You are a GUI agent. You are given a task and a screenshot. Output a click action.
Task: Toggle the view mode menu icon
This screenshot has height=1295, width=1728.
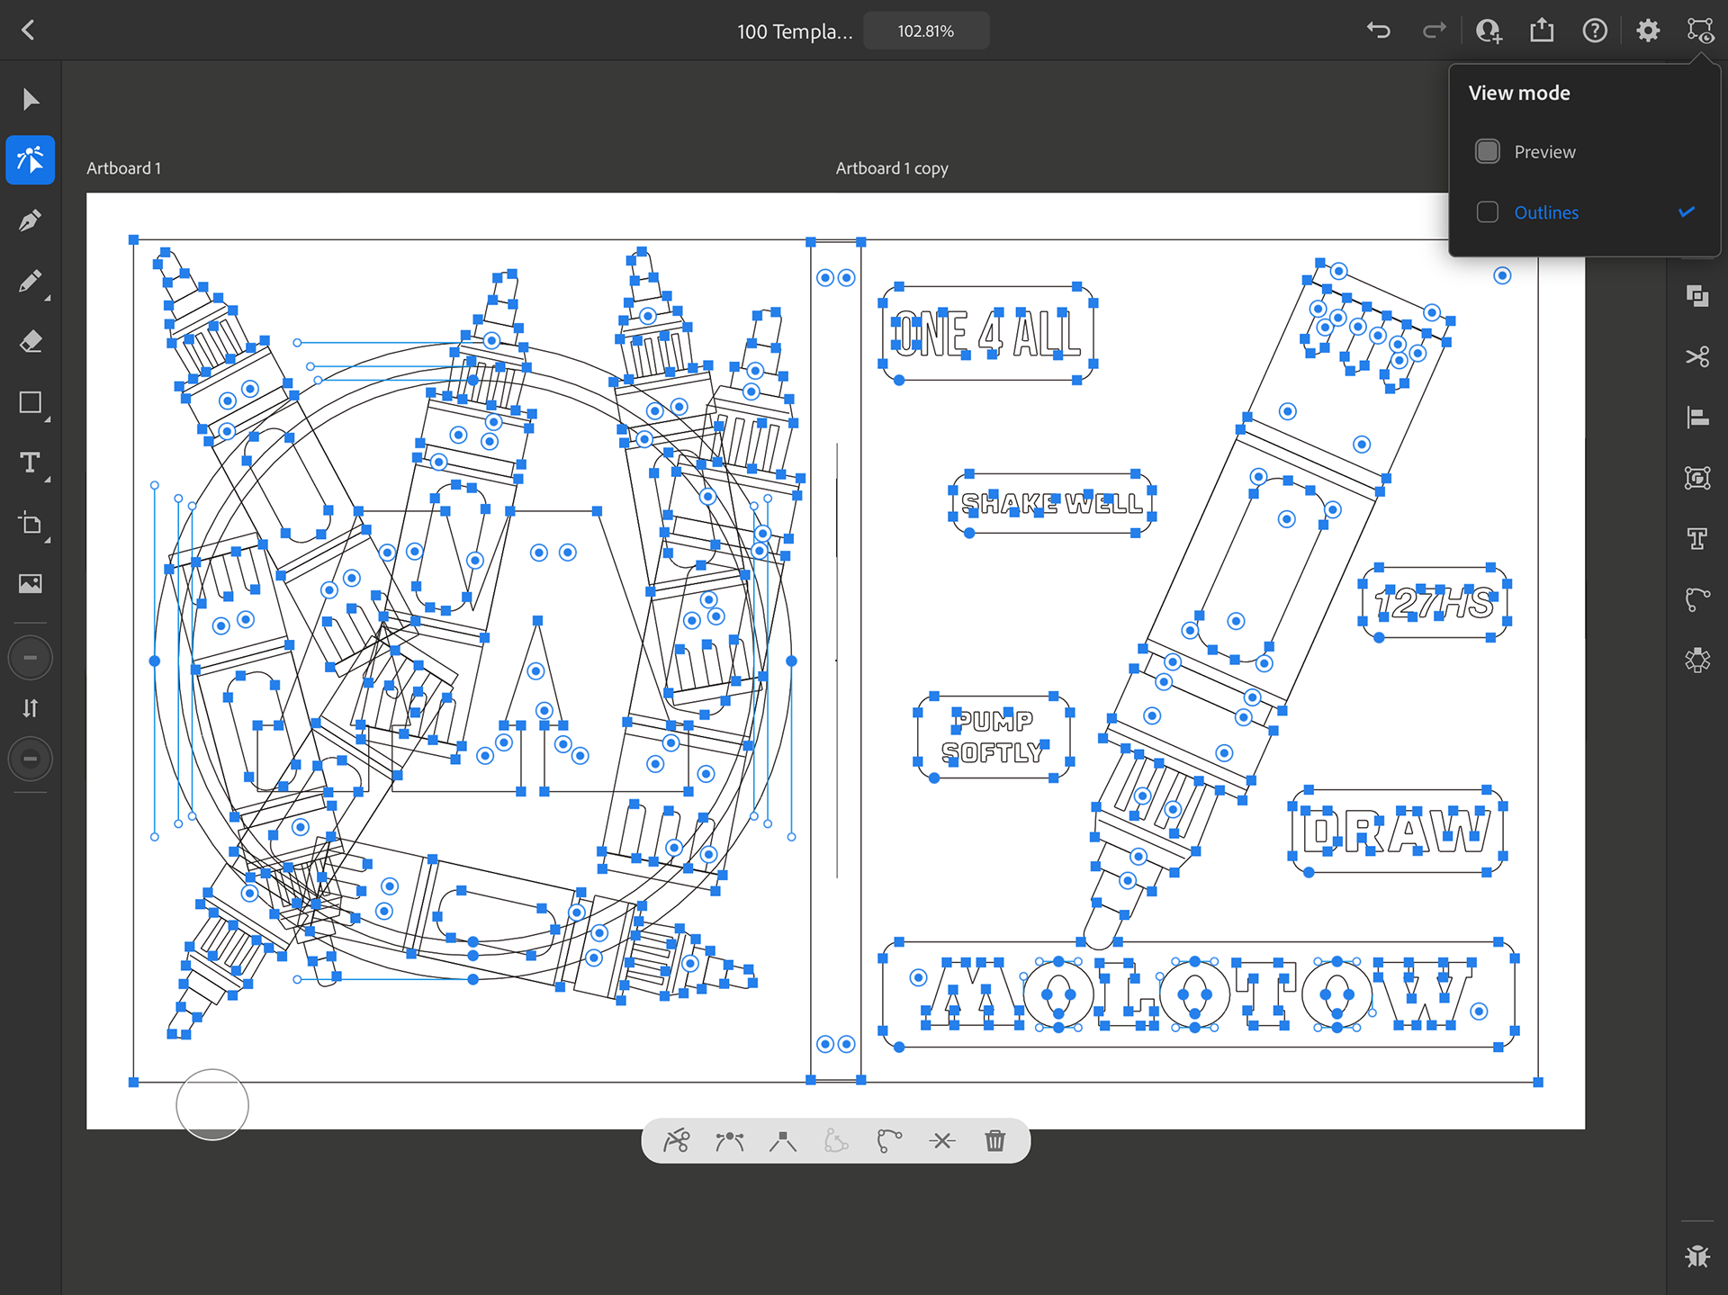(1700, 31)
